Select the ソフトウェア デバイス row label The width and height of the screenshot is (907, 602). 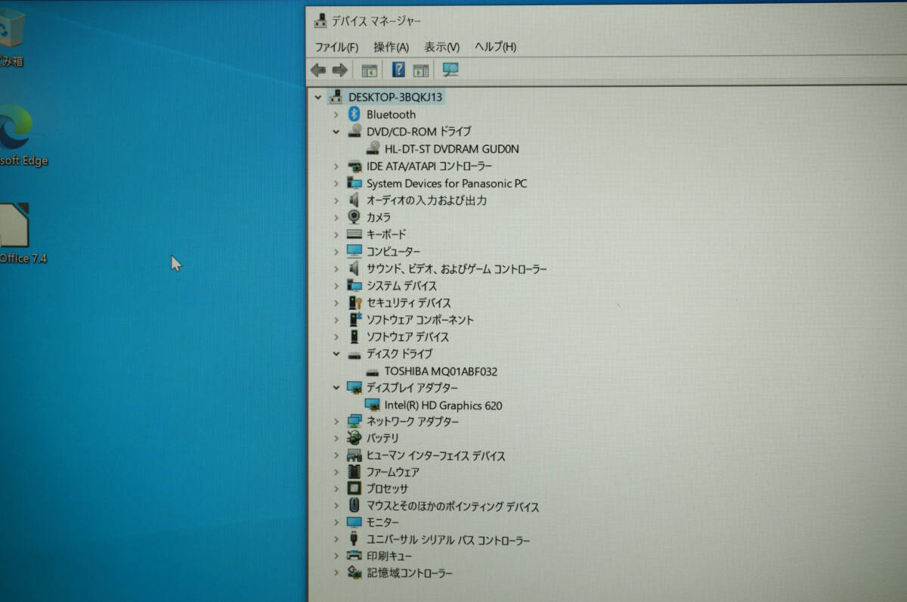407,337
